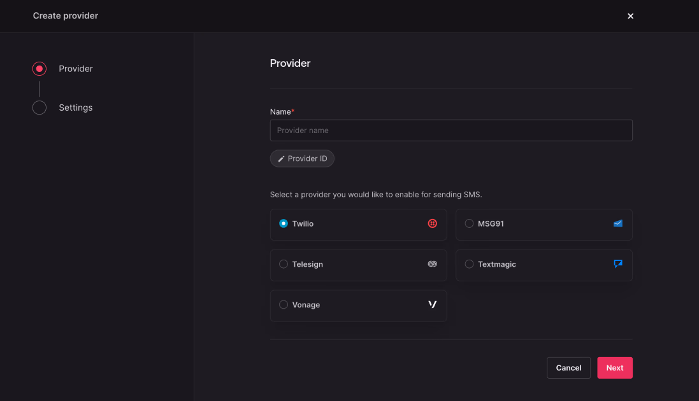The width and height of the screenshot is (699, 401).
Task: Focus the Provider name input field
Action: click(451, 130)
